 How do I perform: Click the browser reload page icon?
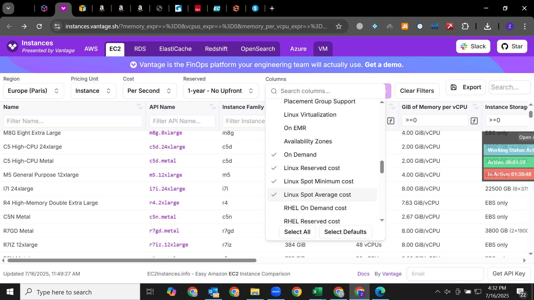tap(39, 26)
